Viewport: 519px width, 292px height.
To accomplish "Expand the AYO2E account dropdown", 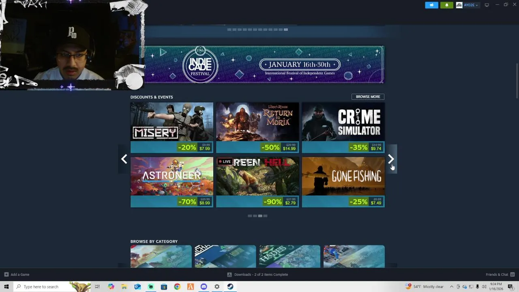I will [470, 5].
